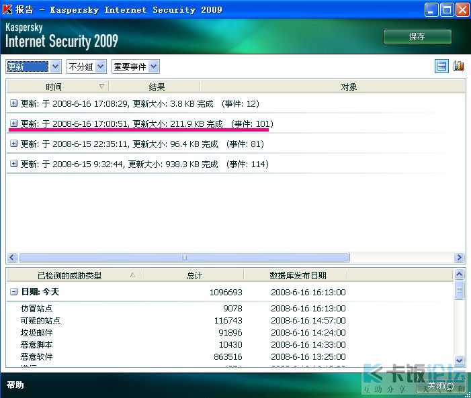Expand the 22:35:11 update entry
471x398 pixels.
point(13,144)
